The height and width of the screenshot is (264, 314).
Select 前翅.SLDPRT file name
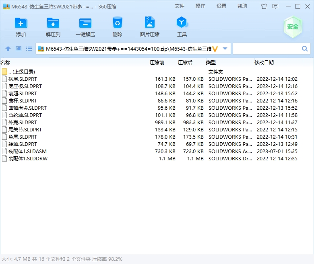pyautogui.click(x=23, y=93)
